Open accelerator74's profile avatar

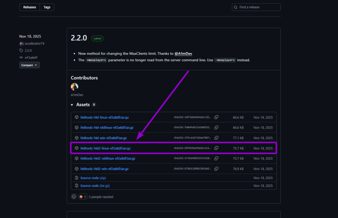click(21, 43)
